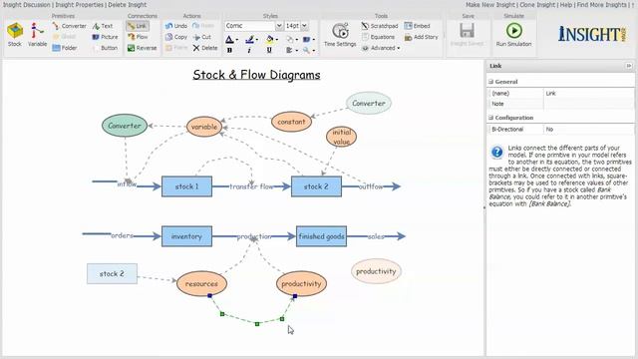Screen dimensions: 638x359
Task: Open the fill color bucket picker
Action: (x=272, y=40)
